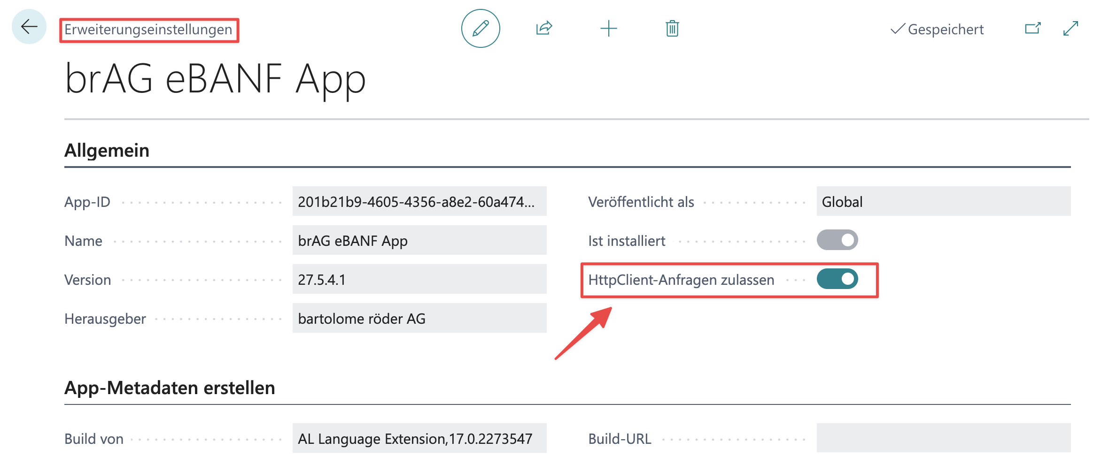
Task: Click the Erweiterungseinstellungen page caption
Action: coord(148,30)
